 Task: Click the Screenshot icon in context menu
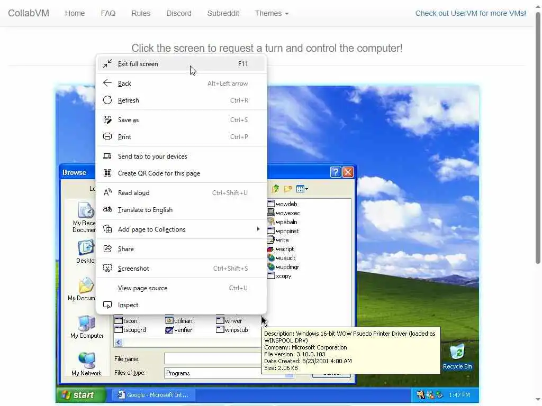[x=107, y=268]
